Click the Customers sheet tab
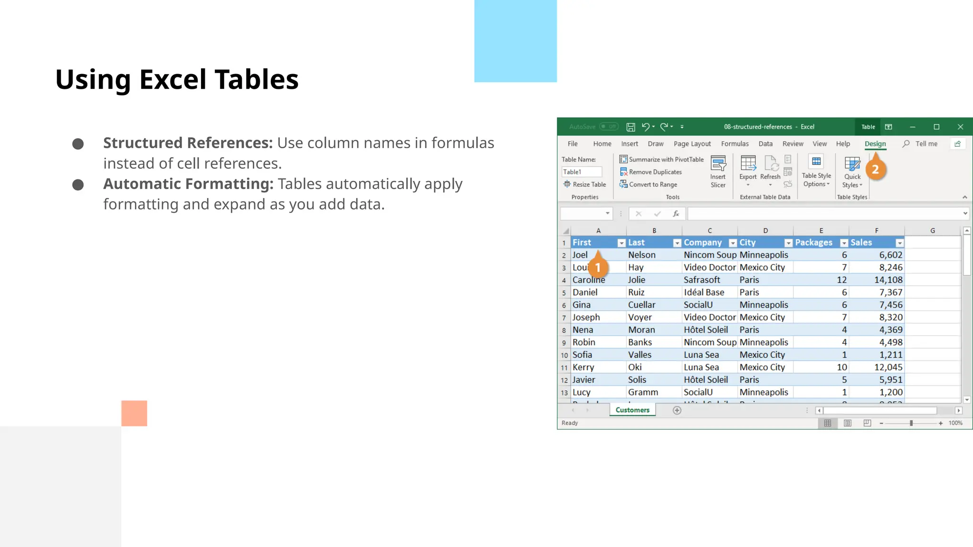Viewport: 973px width, 547px height. 632,410
